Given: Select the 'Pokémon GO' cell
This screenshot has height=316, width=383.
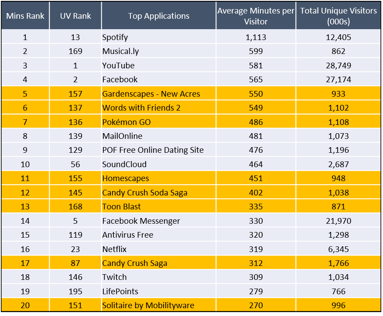Looking at the screenshot, I should click(158, 122).
